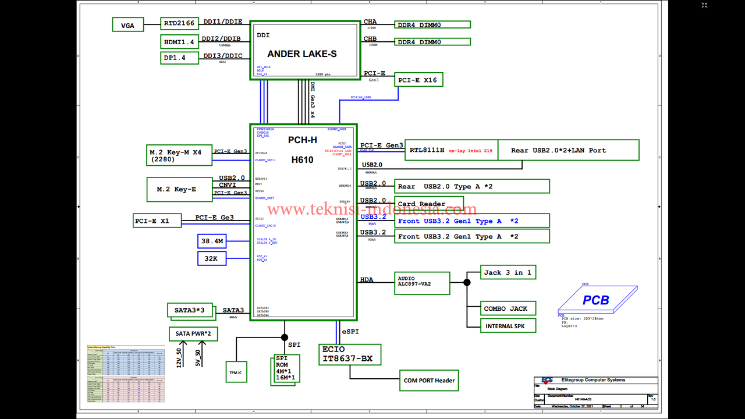Image resolution: width=745 pixels, height=419 pixels.
Task: Click the HDA signal label
Action: (x=367, y=280)
